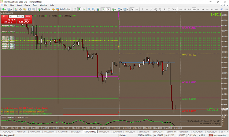This screenshot has width=229, height=137.
Task: Select the Cursor arrow tool
Action: coord(132,9)
